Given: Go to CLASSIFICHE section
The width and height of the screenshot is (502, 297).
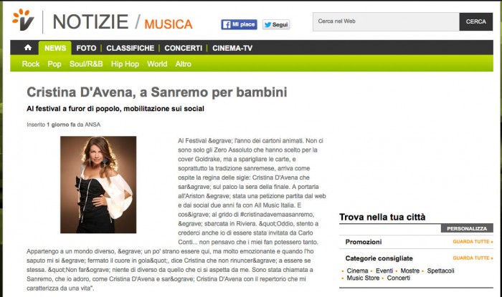Looking at the screenshot, I should click(131, 48).
